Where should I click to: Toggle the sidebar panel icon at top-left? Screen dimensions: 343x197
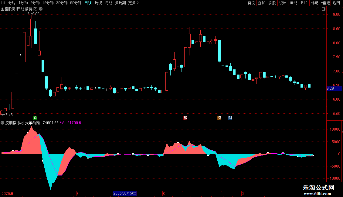3,3
